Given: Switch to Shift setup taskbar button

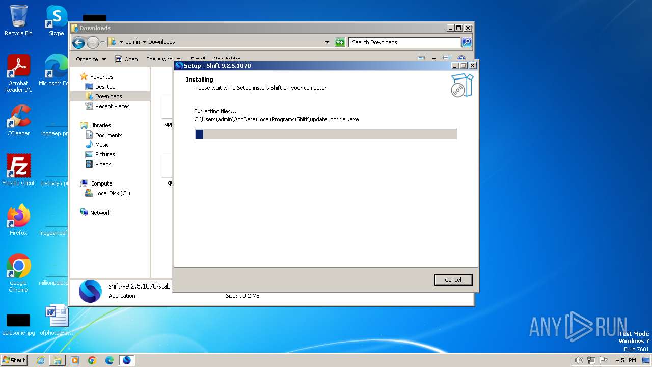Looking at the screenshot, I should point(127,360).
